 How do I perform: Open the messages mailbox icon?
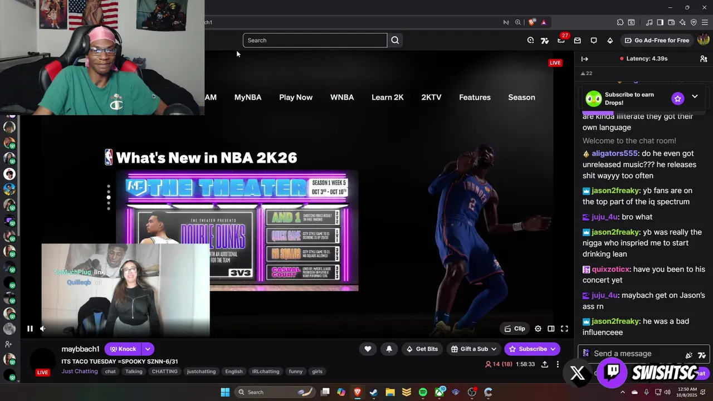pyautogui.click(x=578, y=40)
